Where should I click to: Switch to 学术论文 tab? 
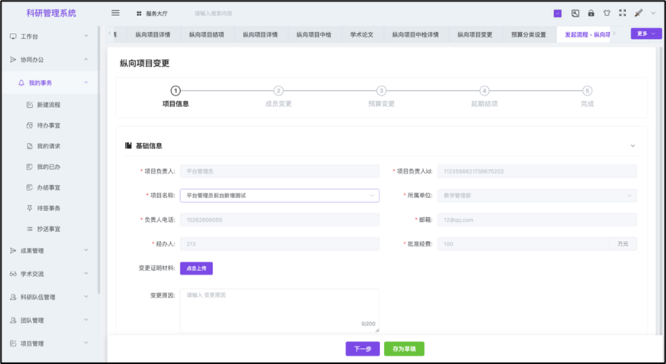pos(362,35)
